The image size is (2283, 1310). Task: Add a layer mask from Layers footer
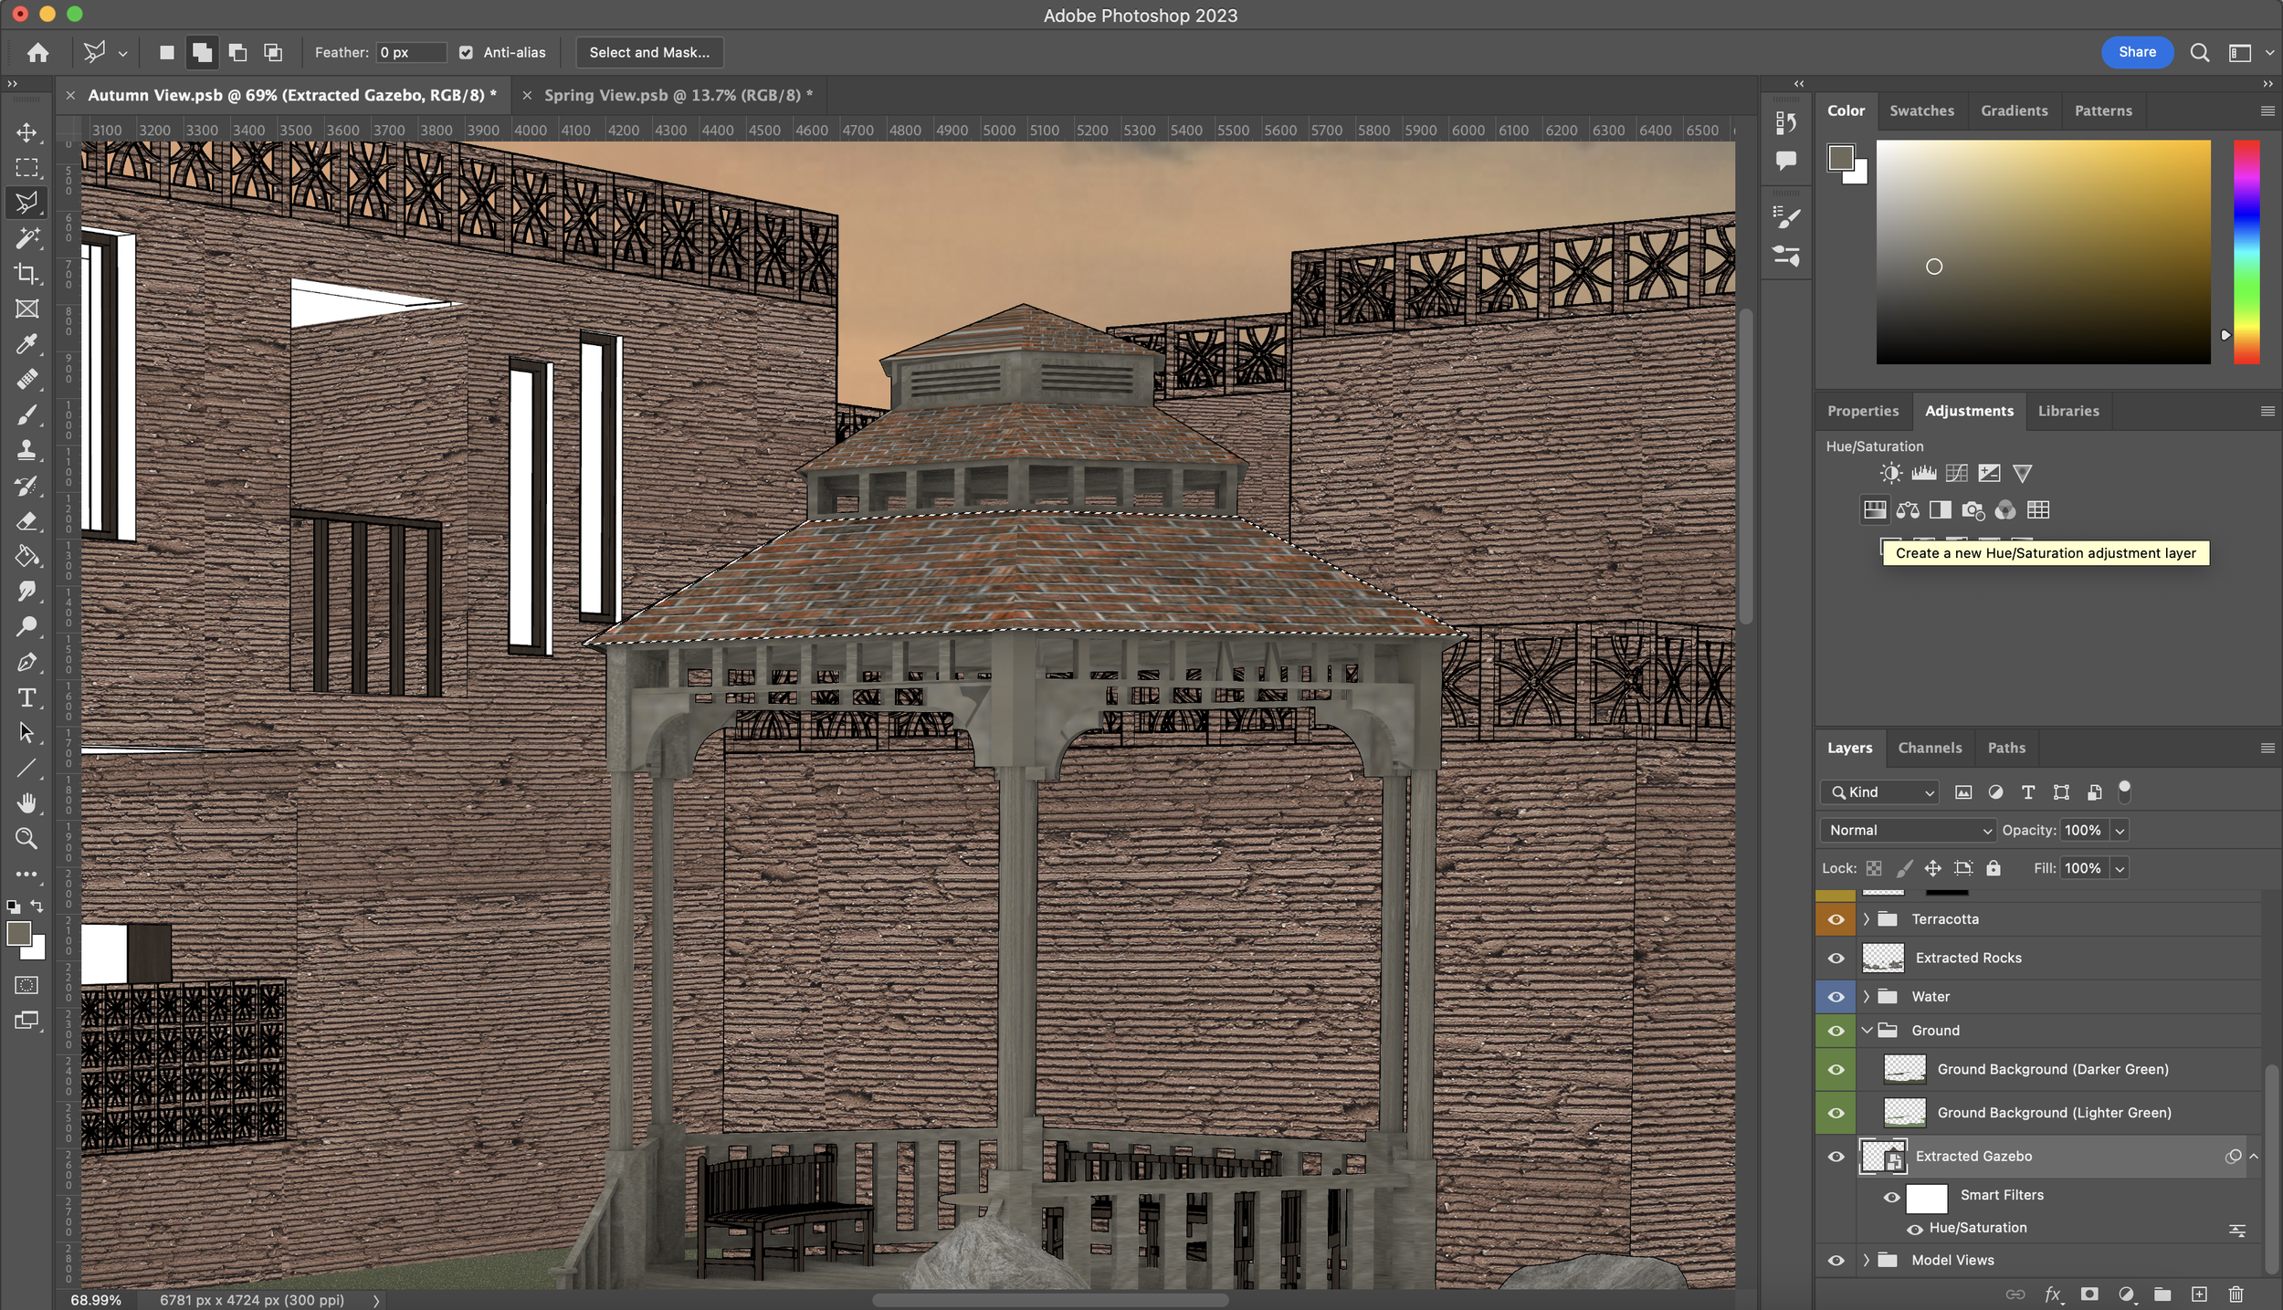[2089, 1294]
